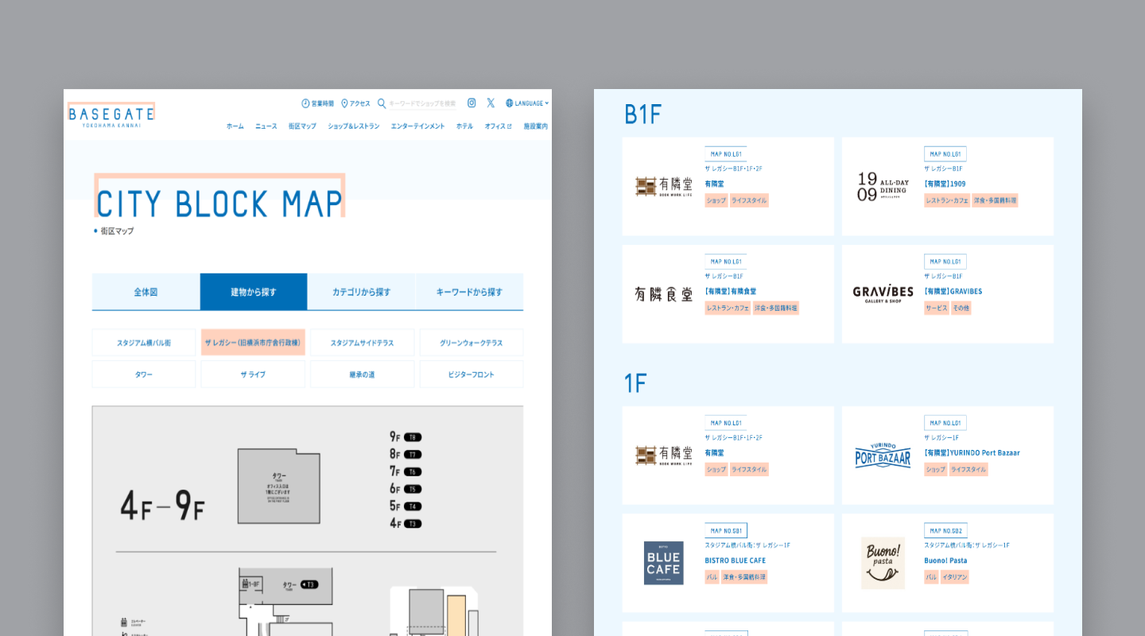Open ホテル in the navigation menu
The image size is (1145, 636).
click(464, 126)
